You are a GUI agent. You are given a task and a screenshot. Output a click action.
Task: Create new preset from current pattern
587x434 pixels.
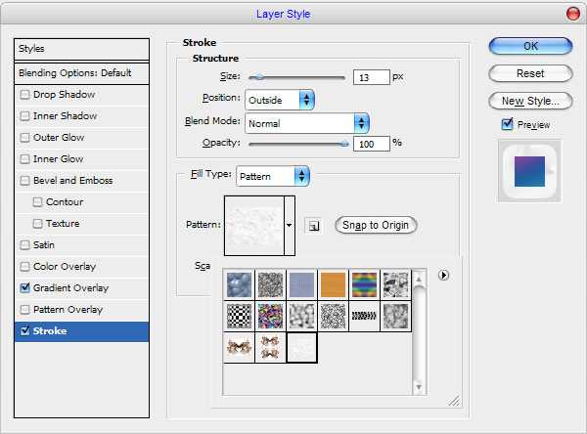point(315,226)
